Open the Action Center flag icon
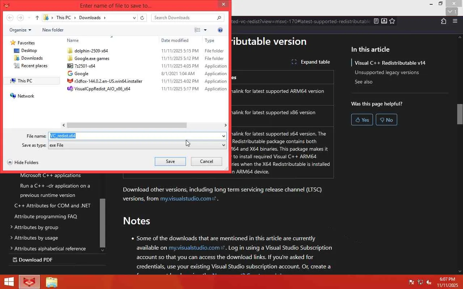The height and width of the screenshot is (289, 463). [x=411, y=282]
